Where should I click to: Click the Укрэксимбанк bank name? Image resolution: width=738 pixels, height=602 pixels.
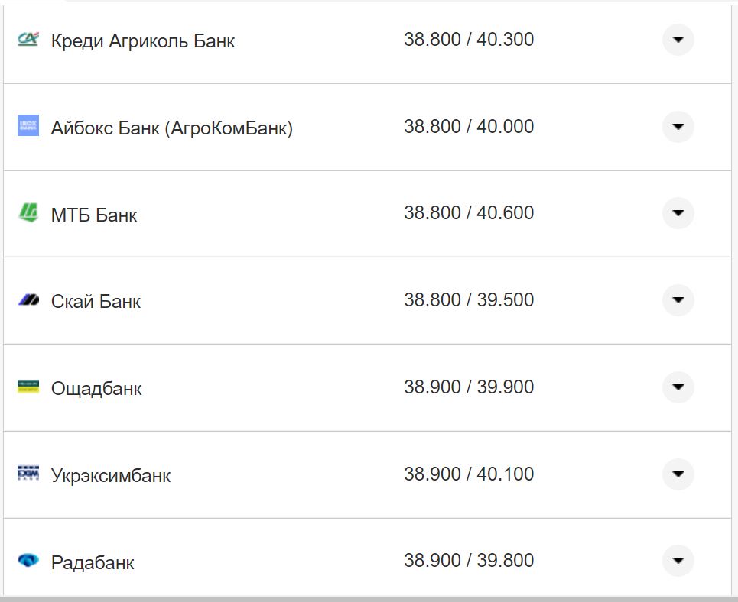point(111,475)
